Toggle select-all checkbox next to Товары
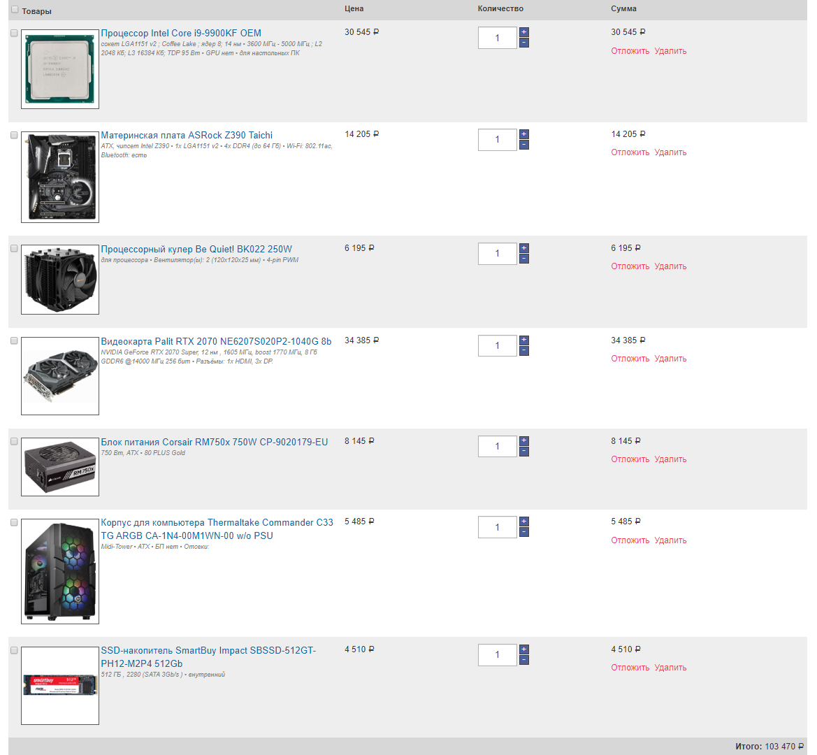This screenshot has width=817, height=755. pyautogui.click(x=15, y=9)
